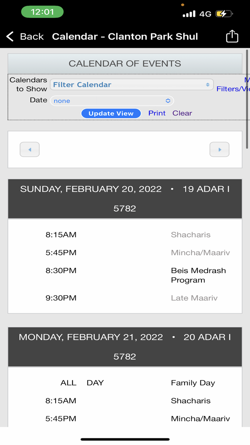
Task: Open the Family Day event
Action: 193,383
